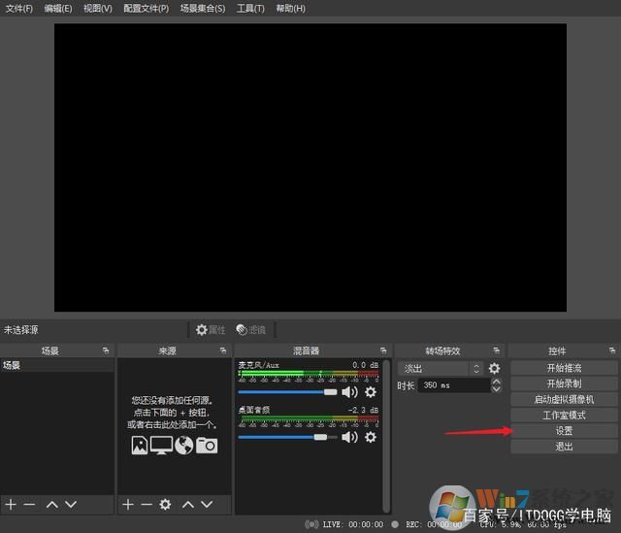This screenshot has height=533, width=621.
Task: Open the 工具(T) menu
Action: [250, 9]
